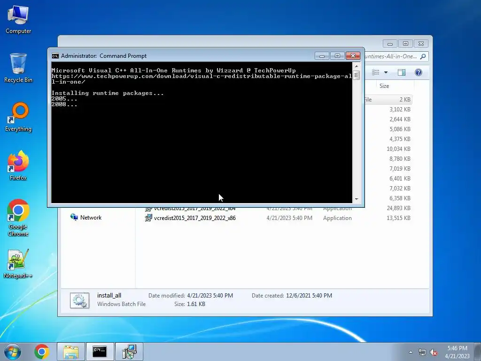Click the 24,893 KB size cell
The image size is (481, 361).
[398, 208]
